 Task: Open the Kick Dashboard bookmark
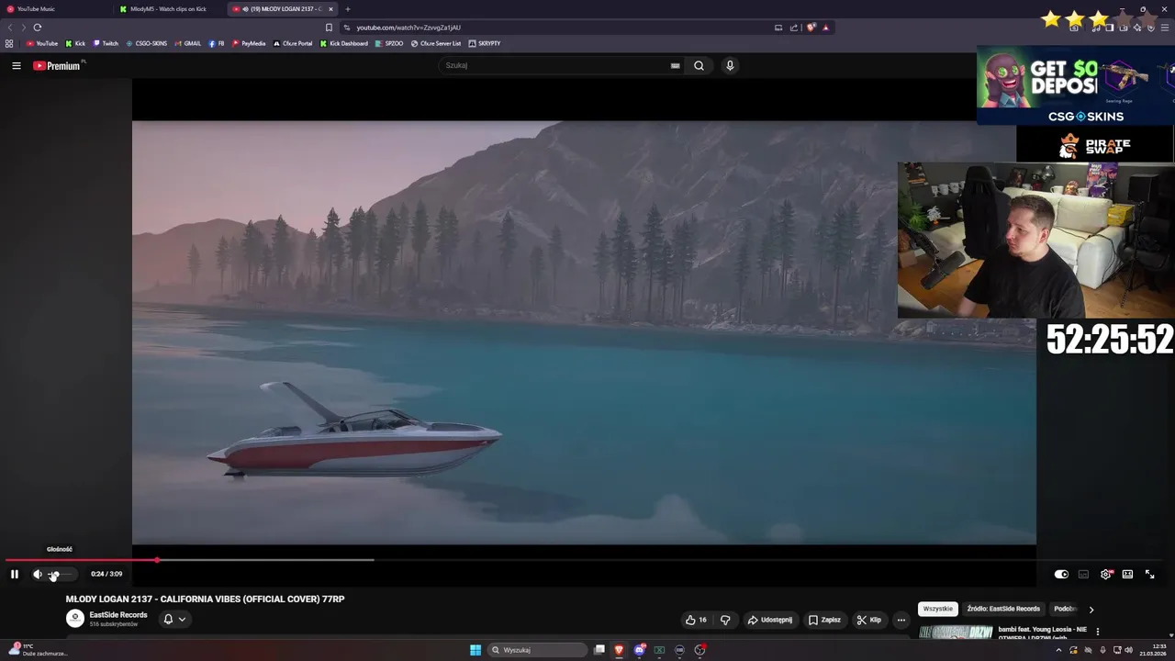click(344, 43)
